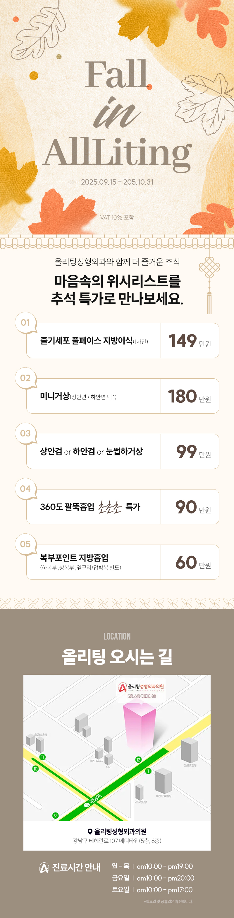Click the location pin icon beside 올리팅성형외과의원

[90, 832]
